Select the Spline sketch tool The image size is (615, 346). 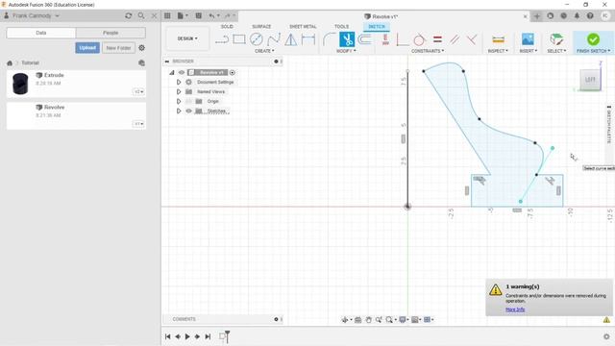point(273,39)
